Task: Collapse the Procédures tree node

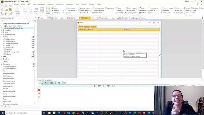Action: pos(2,64)
